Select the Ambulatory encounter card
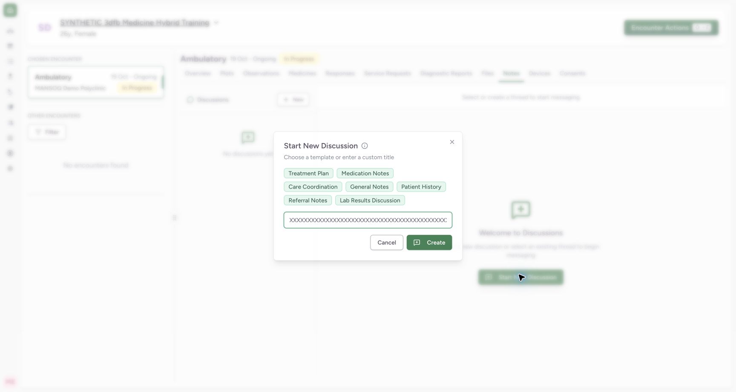Screen dimensions: 736x392 coord(96,82)
